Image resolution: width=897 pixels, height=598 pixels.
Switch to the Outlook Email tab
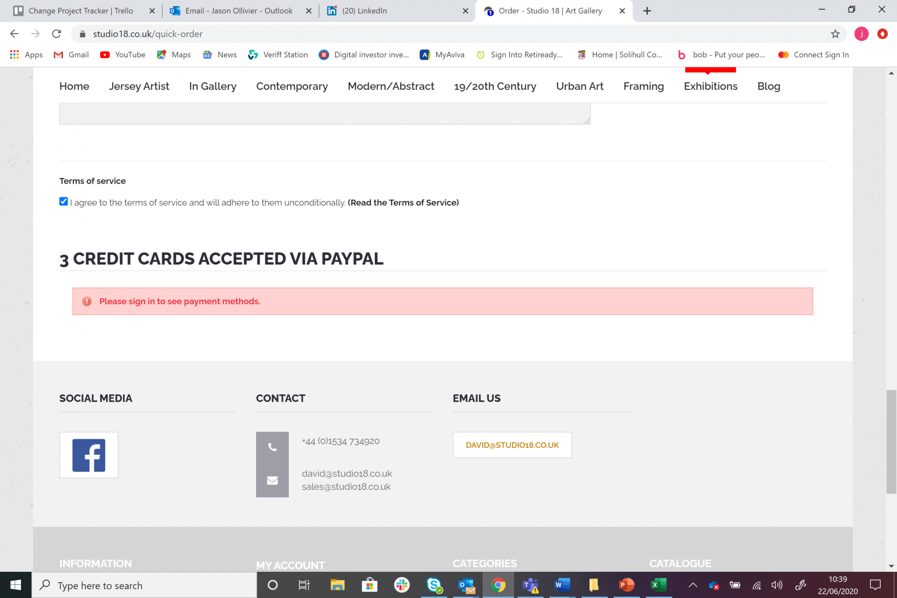pyautogui.click(x=238, y=11)
